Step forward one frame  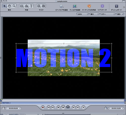pyautogui.click(x=78, y=107)
